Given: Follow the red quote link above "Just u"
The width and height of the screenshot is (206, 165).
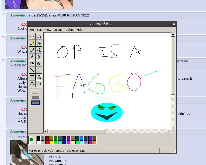Looking at the screenshot, I should coord(22,25).
